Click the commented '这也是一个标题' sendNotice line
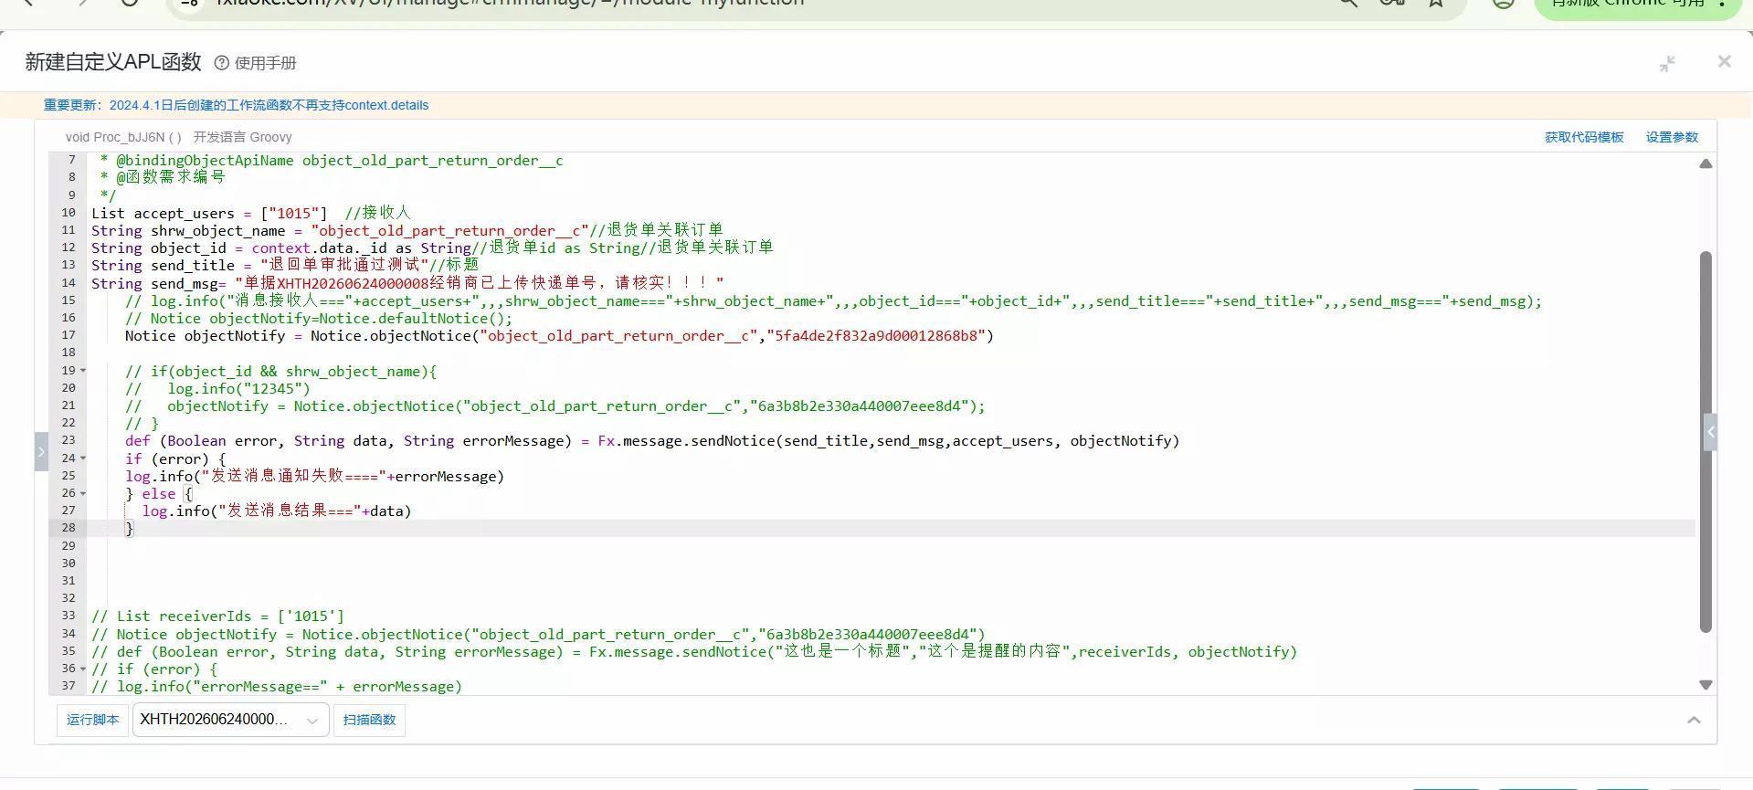The image size is (1753, 790). (x=694, y=651)
